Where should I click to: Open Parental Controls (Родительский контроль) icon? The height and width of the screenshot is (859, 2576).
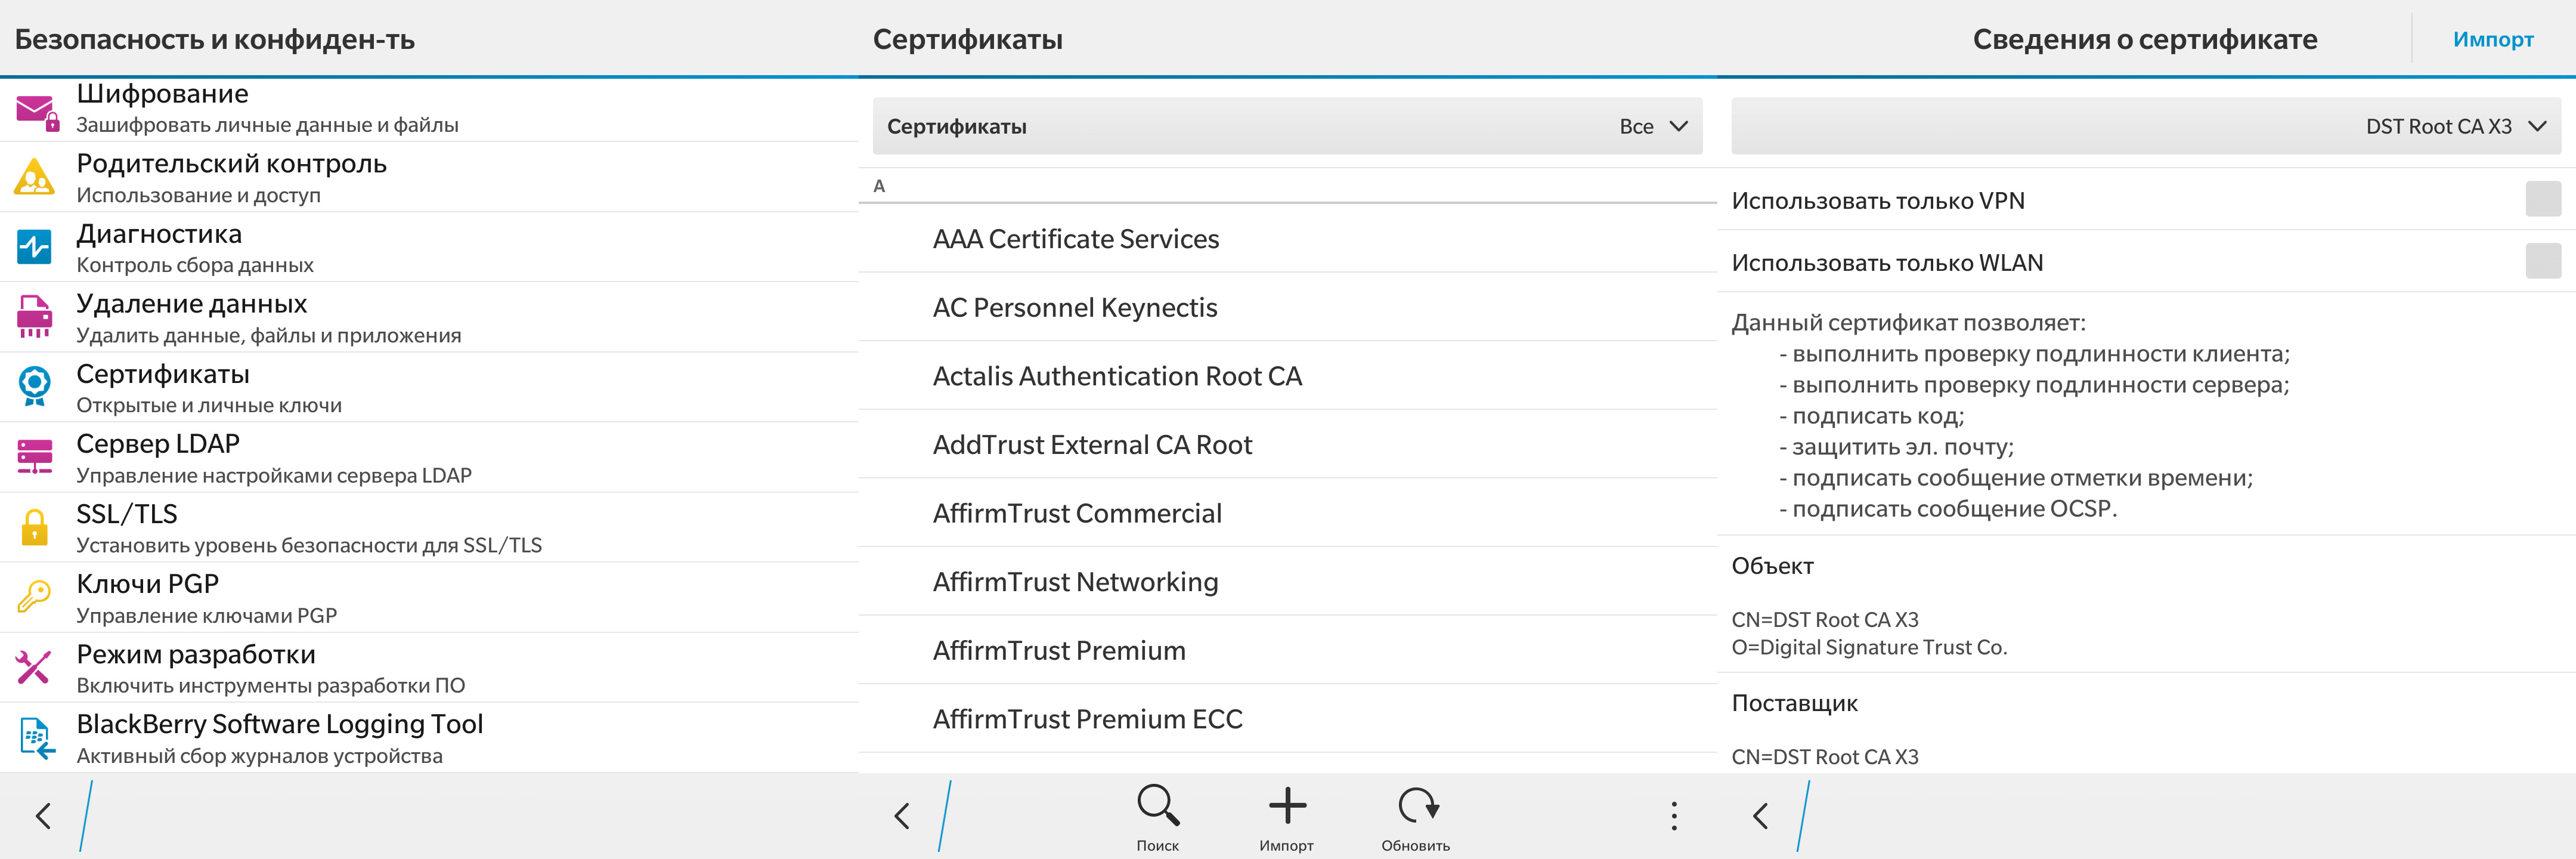point(35,177)
